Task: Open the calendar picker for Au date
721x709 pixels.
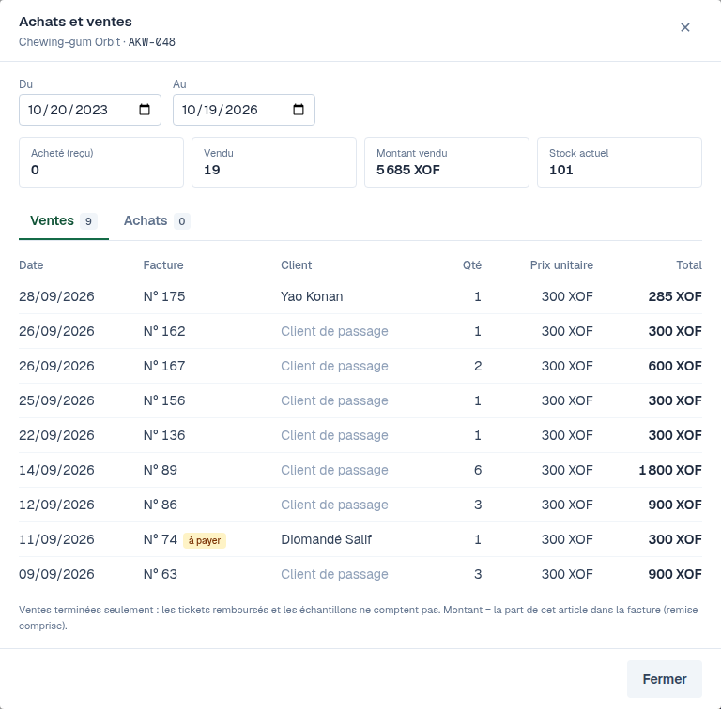Action: click(x=299, y=110)
